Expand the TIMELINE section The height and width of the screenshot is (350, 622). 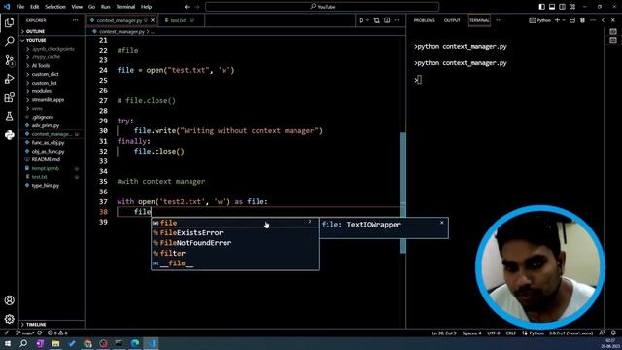pyautogui.click(x=52, y=324)
